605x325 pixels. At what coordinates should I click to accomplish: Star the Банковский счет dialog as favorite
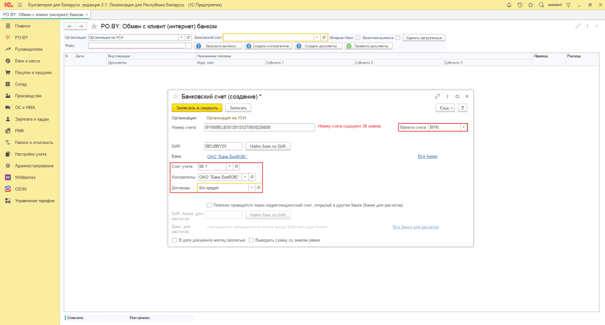175,96
